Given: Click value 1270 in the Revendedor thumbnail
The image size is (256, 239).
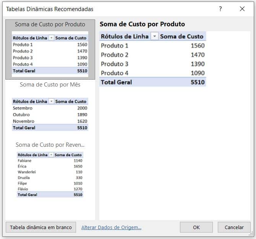Looking at the screenshot, I should pos(78,189).
